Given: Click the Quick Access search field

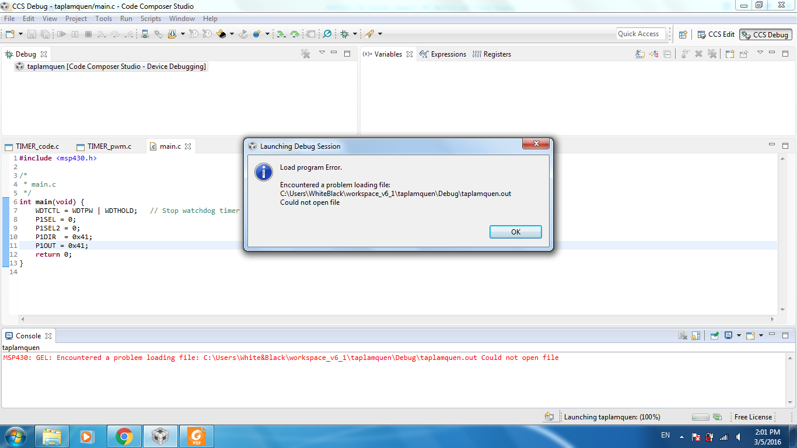Looking at the screenshot, I should (640, 34).
